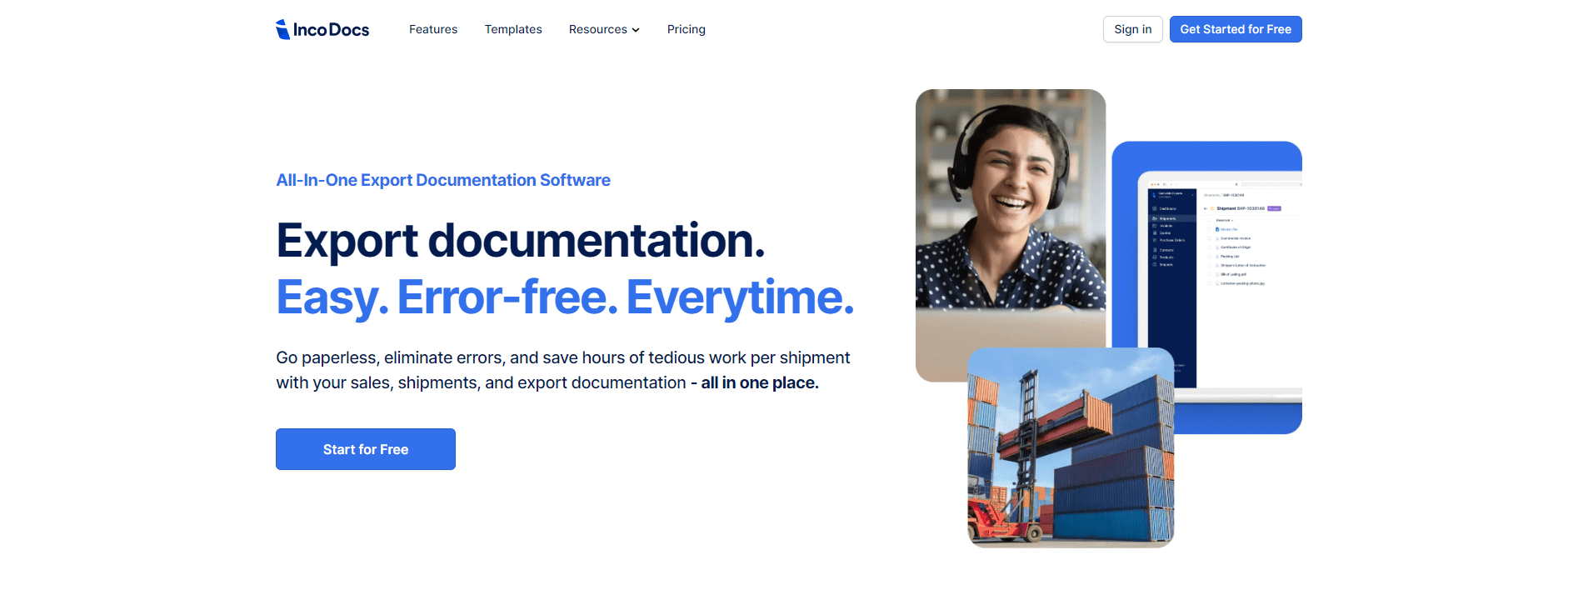Open the Features page
This screenshot has height=590, width=1588.
(432, 29)
